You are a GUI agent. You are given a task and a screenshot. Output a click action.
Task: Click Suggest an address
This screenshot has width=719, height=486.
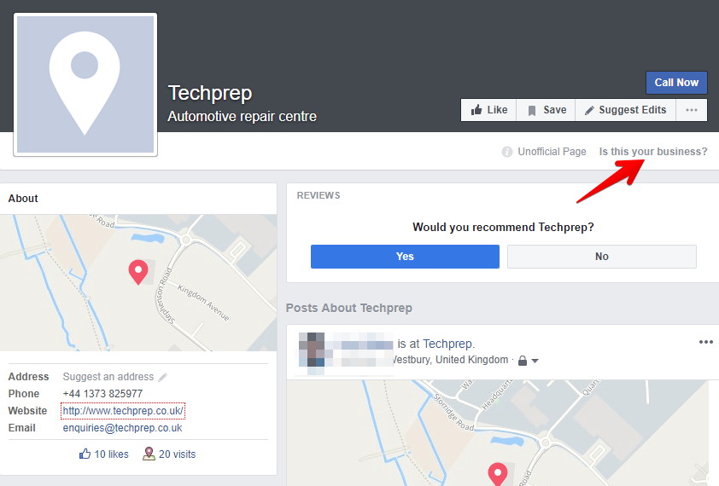(x=108, y=377)
